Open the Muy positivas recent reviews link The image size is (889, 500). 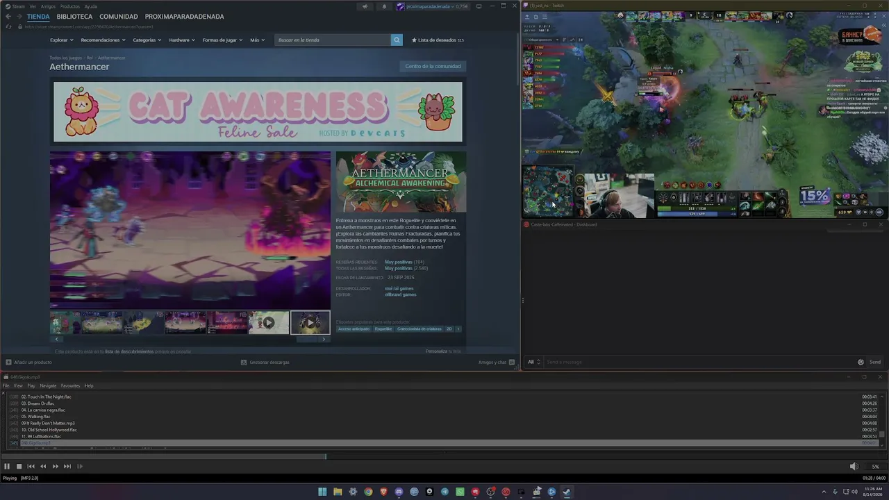tap(399, 262)
